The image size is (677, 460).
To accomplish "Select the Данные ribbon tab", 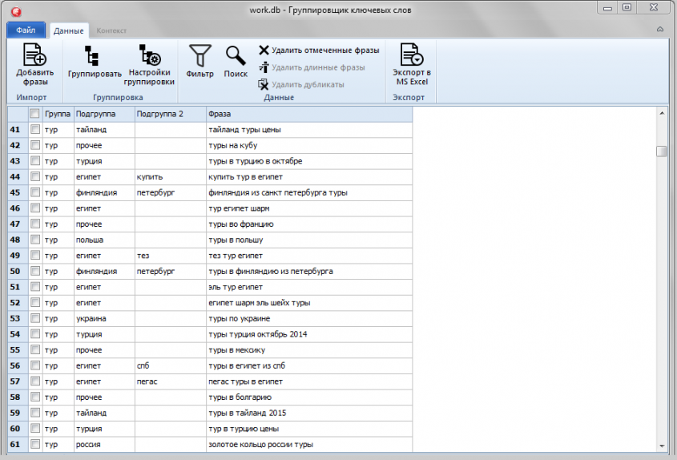I will (x=69, y=30).
